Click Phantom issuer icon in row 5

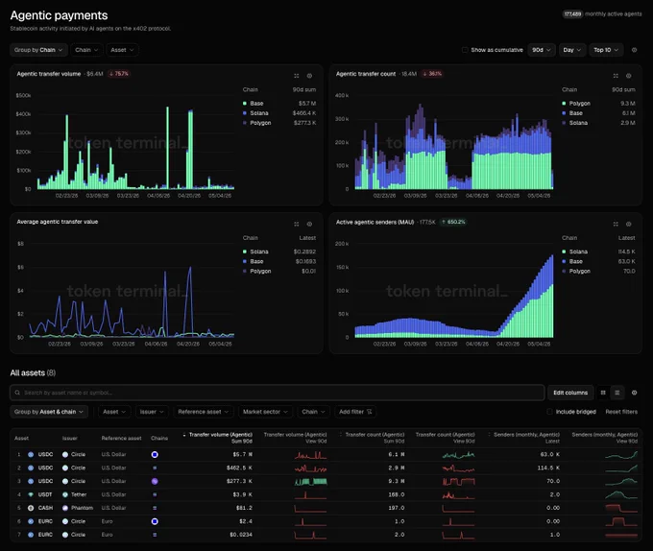click(65, 508)
